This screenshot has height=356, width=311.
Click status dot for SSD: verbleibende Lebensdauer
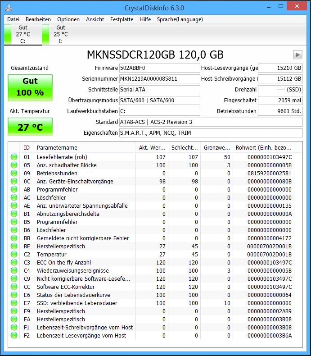click(x=14, y=303)
